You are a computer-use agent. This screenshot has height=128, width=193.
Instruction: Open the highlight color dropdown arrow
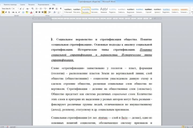(29, 12)
